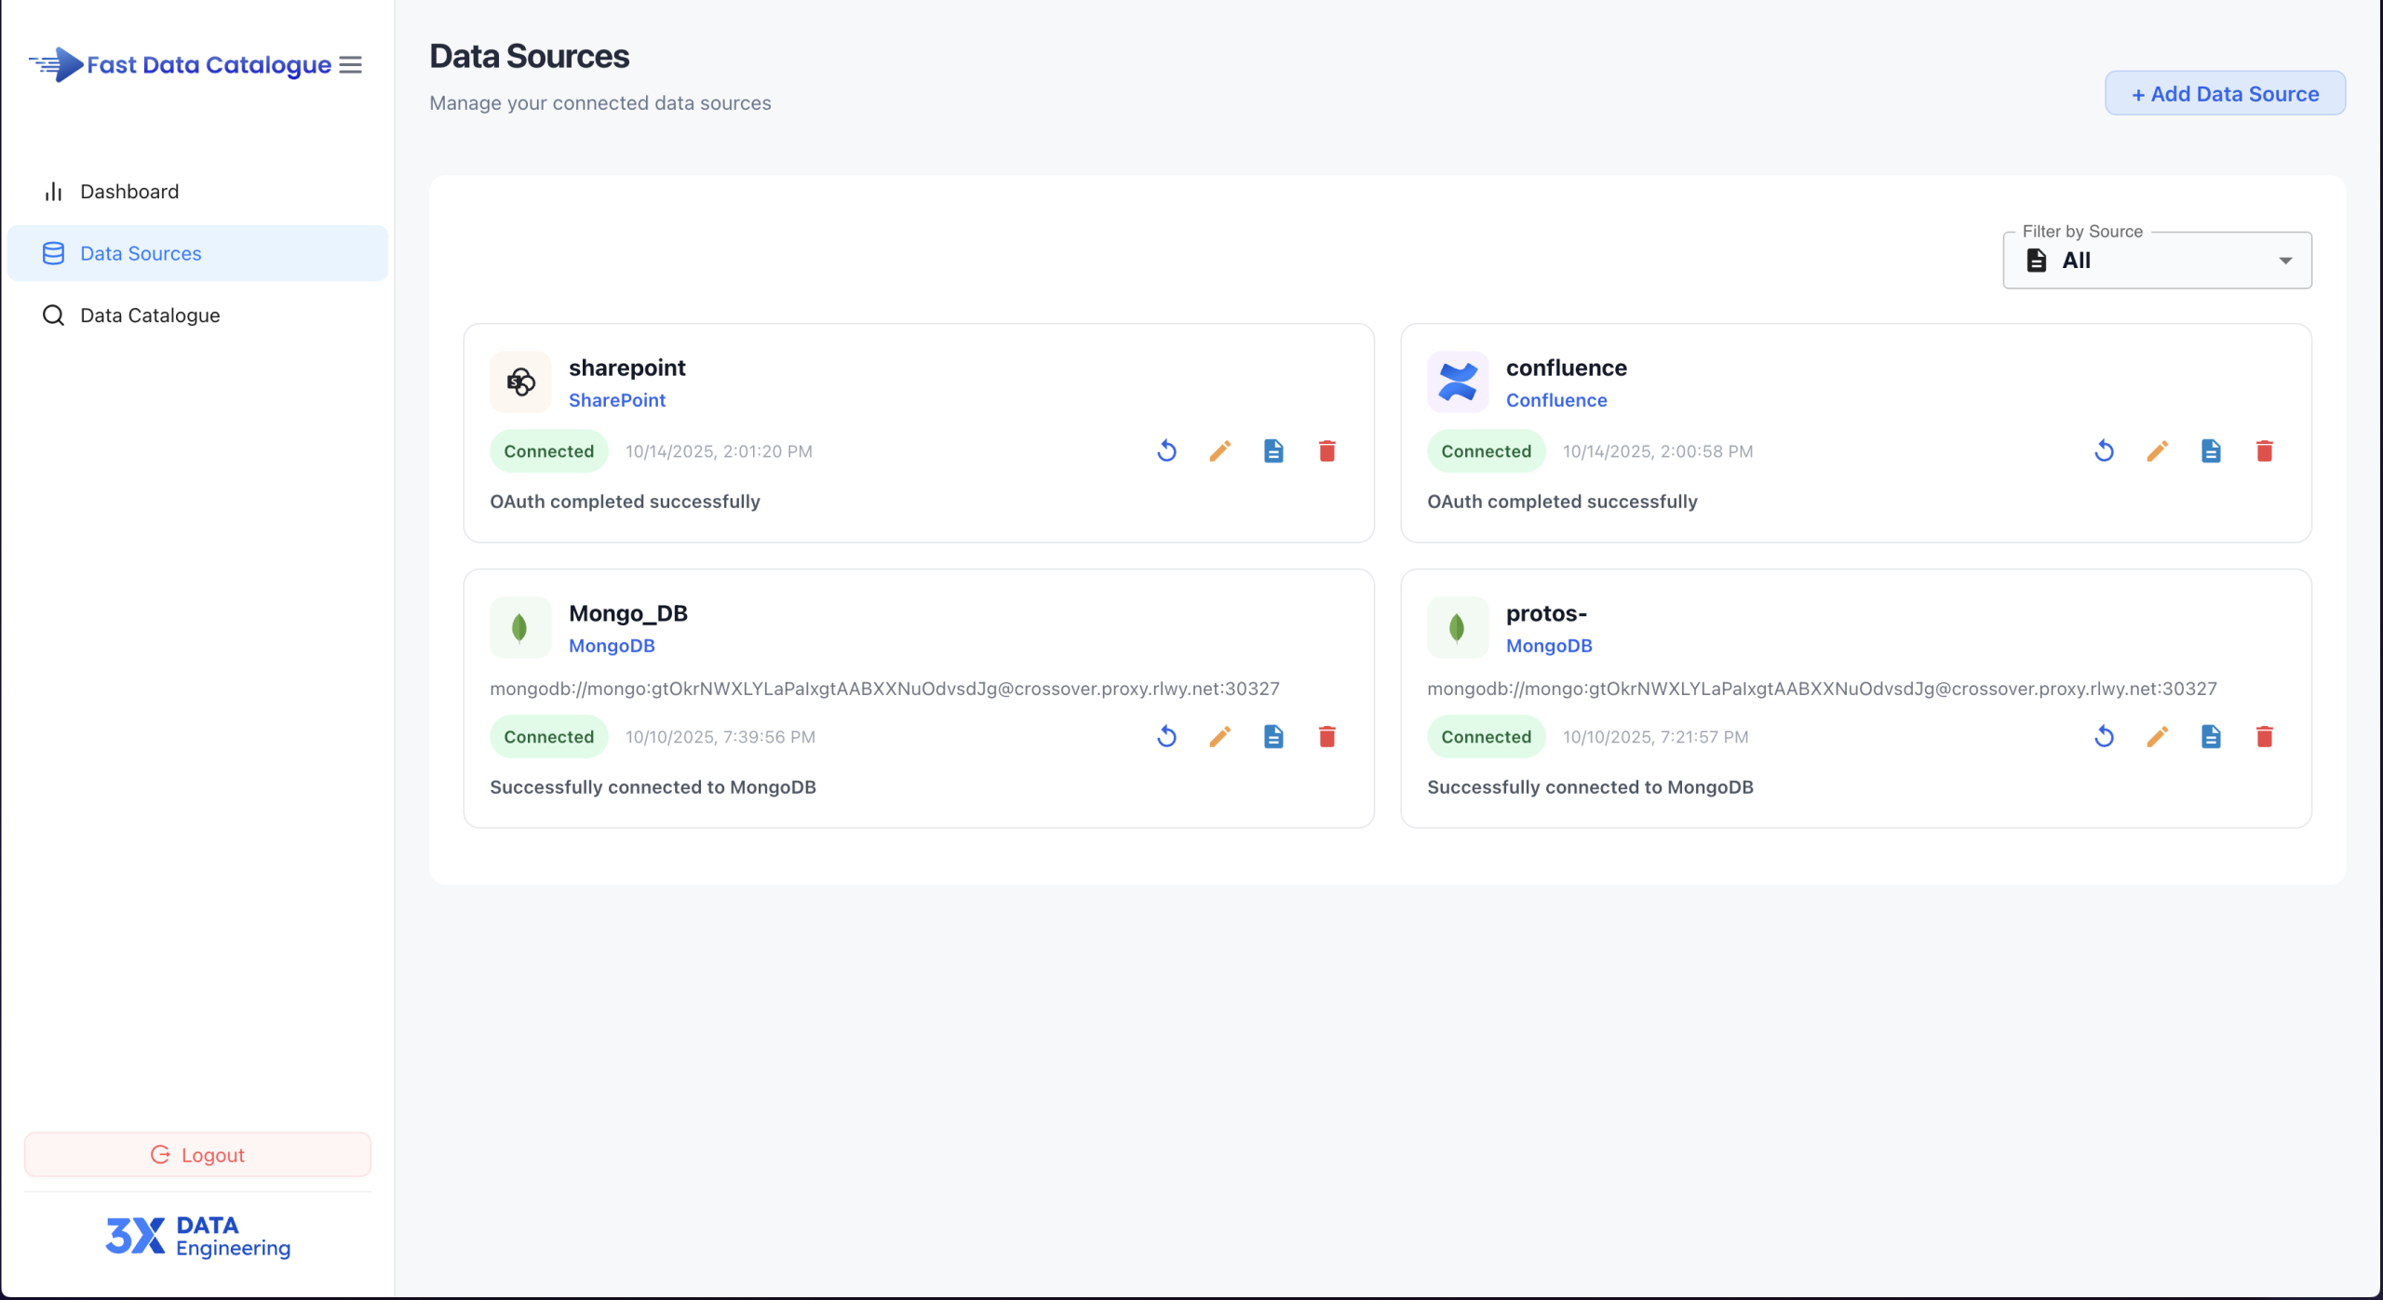Select the Data Sources navigation item
2383x1300 pixels.
(140, 252)
